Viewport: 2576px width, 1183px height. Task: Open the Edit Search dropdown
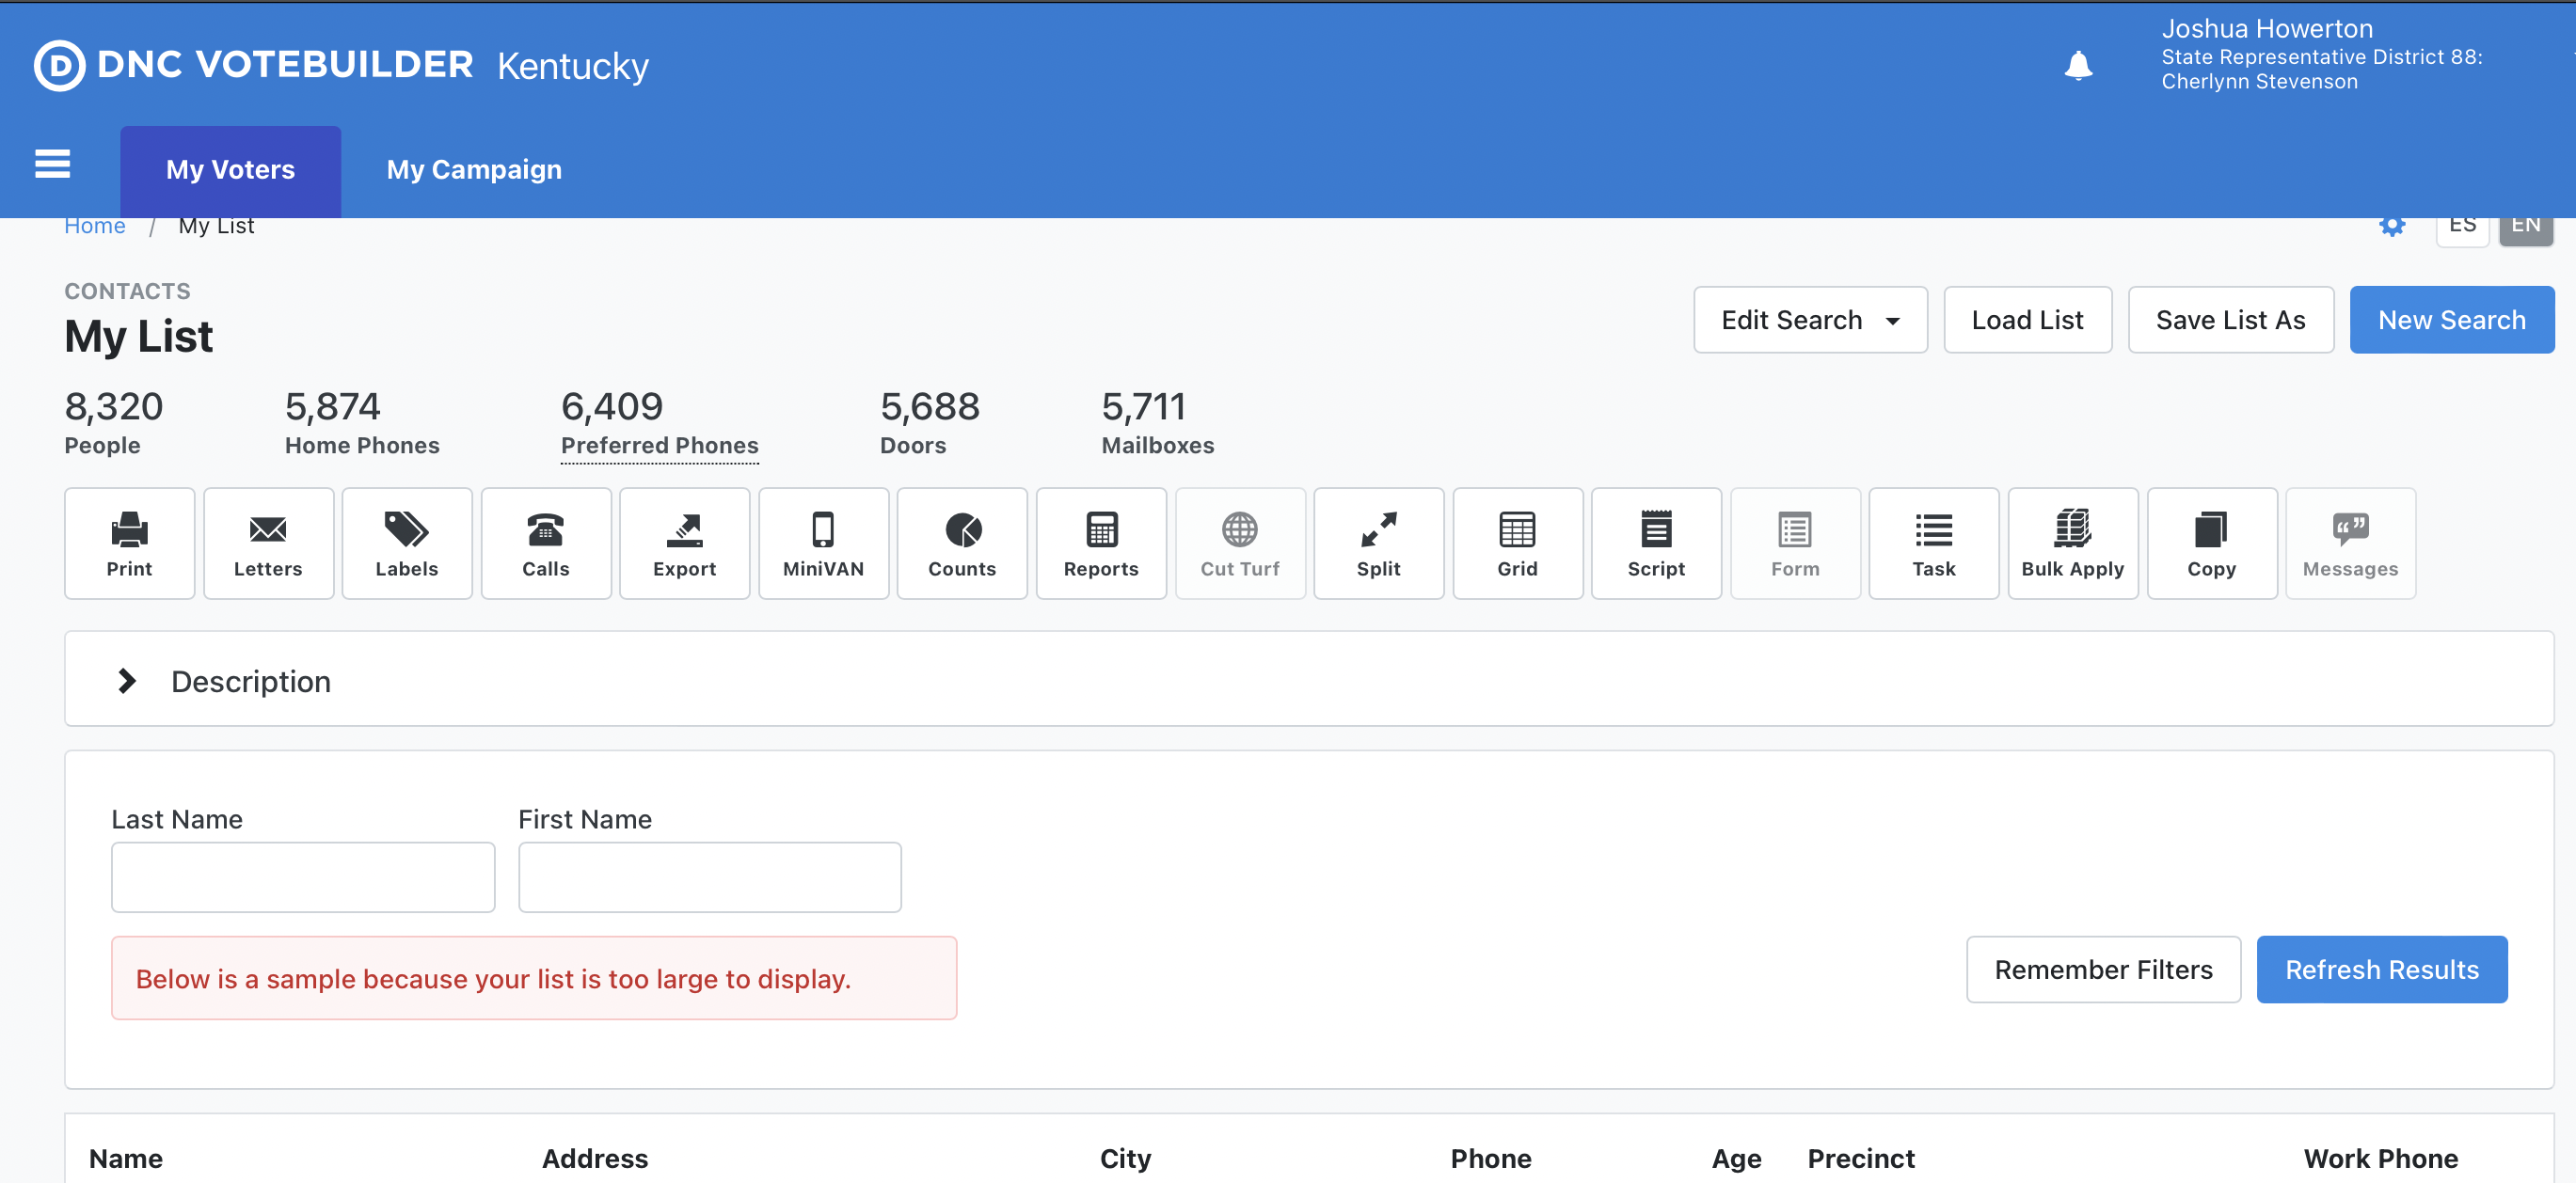1809,320
